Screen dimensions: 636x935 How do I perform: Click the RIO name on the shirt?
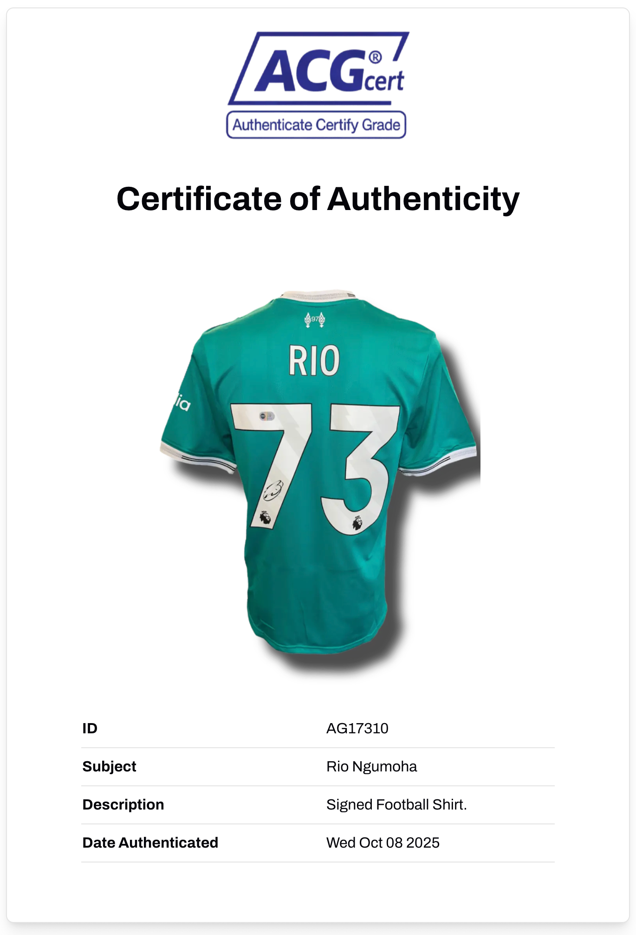(314, 360)
